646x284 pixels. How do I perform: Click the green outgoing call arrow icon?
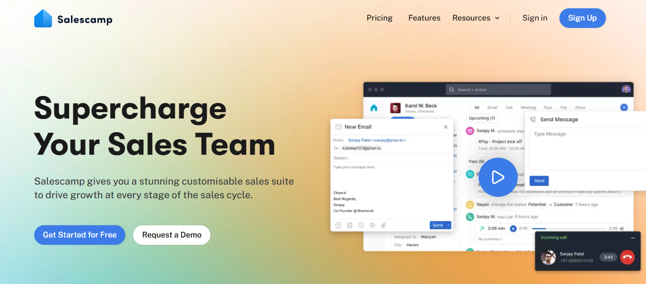point(482,228)
